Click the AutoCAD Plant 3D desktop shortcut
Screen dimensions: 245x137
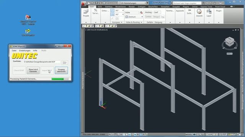[x=28, y=20]
